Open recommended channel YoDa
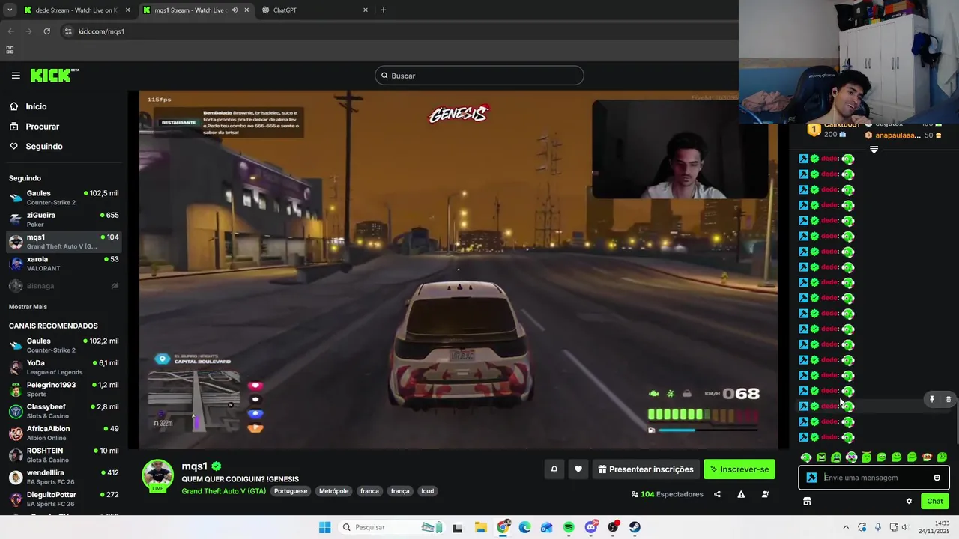 pyautogui.click(x=64, y=368)
